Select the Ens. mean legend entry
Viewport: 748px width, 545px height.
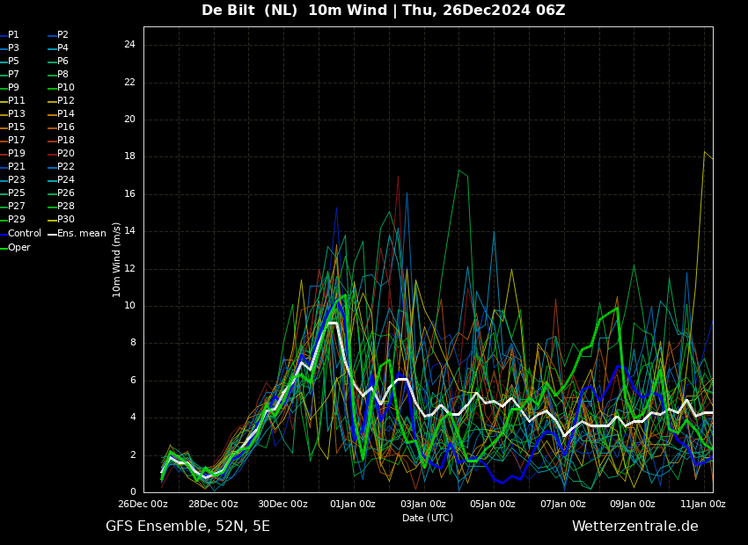[x=77, y=234]
